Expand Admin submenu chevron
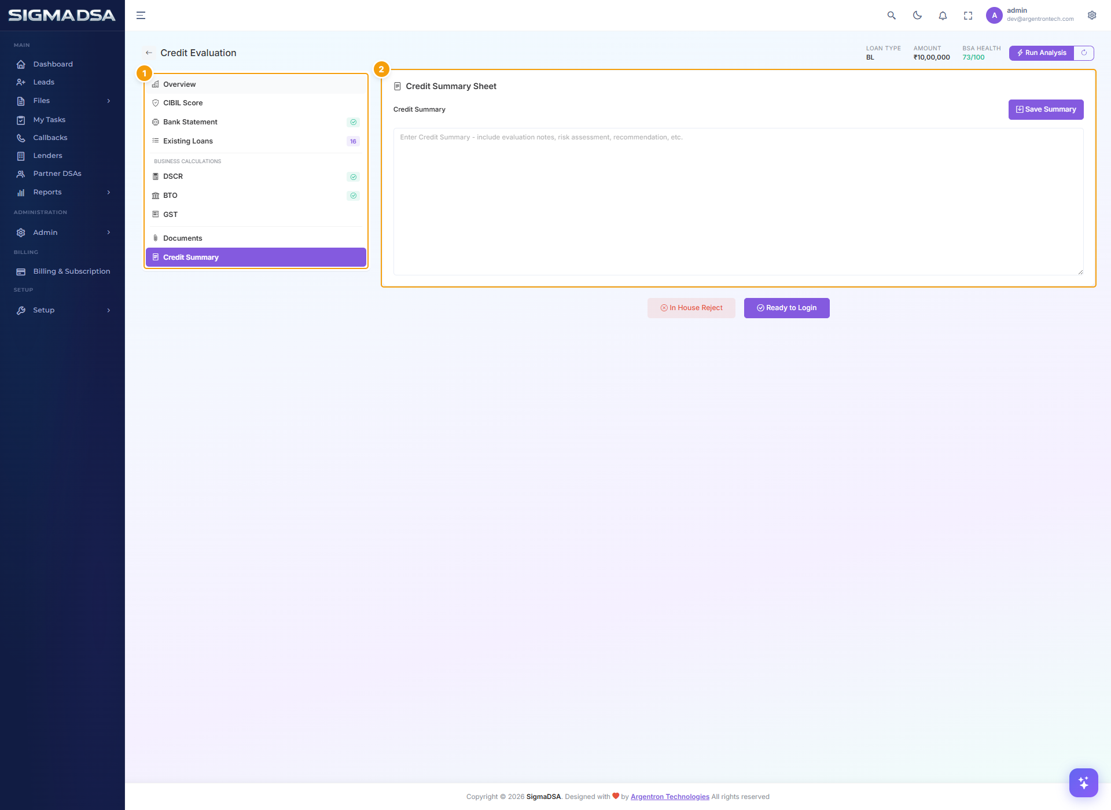The height and width of the screenshot is (810, 1111). pyautogui.click(x=108, y=233)
